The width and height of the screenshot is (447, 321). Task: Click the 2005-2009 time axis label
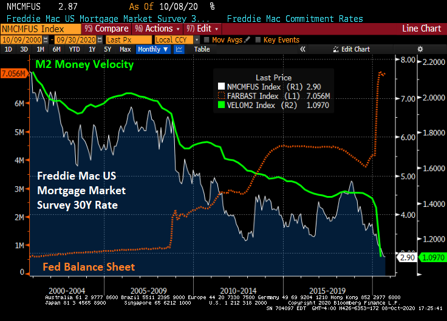[x=149, y=291]
